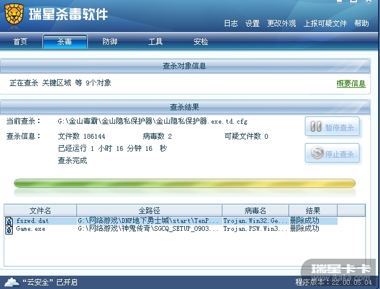Click the Rising lion shield logo

coord(14,14)
